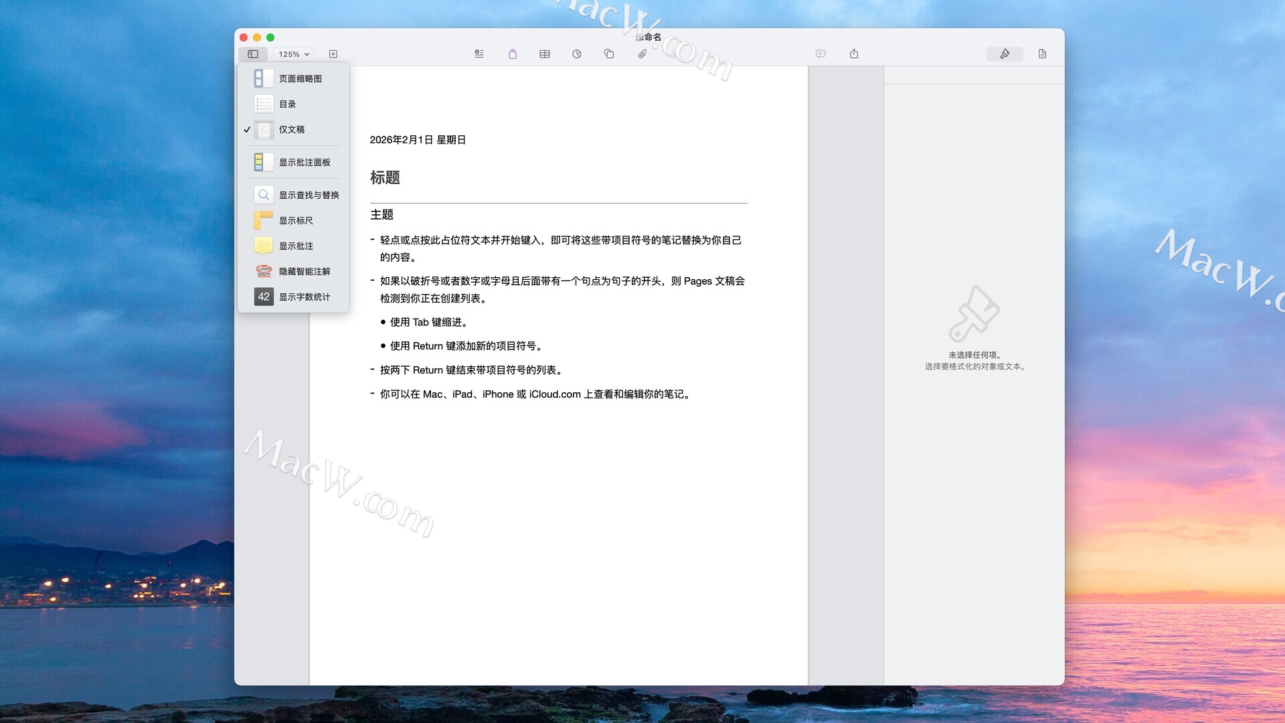
Task: Toggle 显示批注面板 option
Action: 304,163
